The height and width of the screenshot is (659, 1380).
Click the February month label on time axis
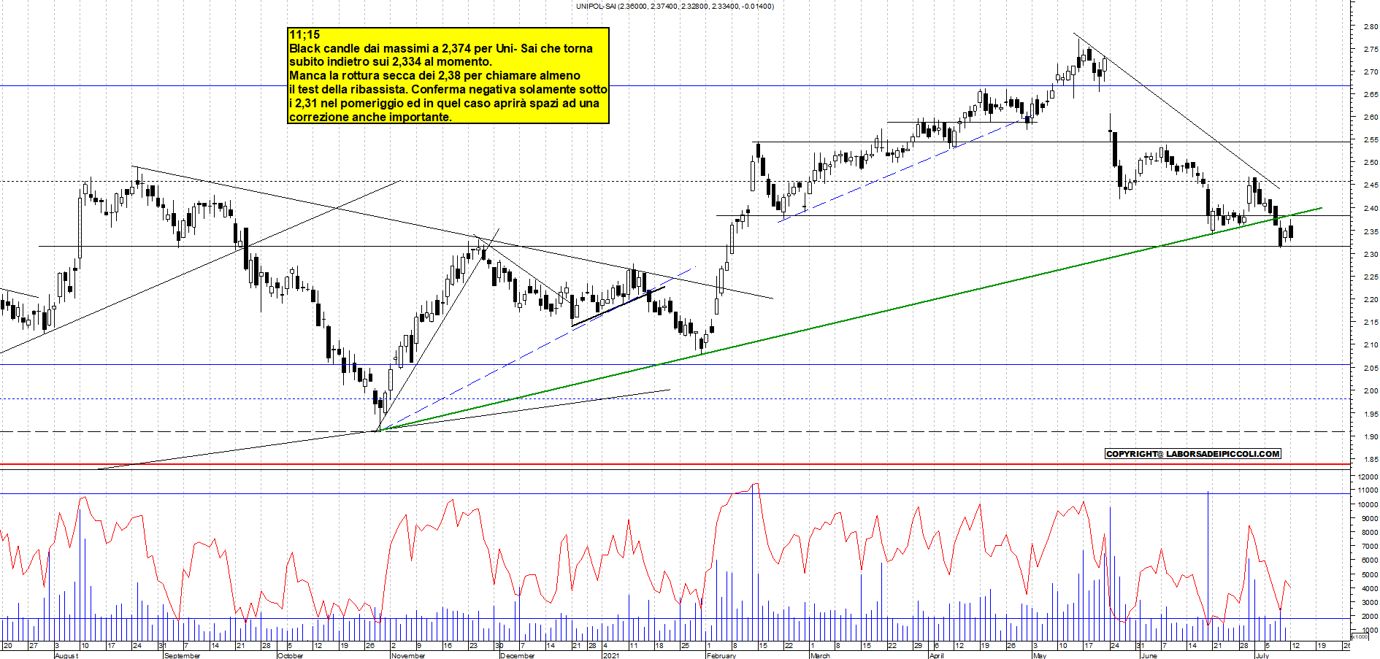pos(721,655)
